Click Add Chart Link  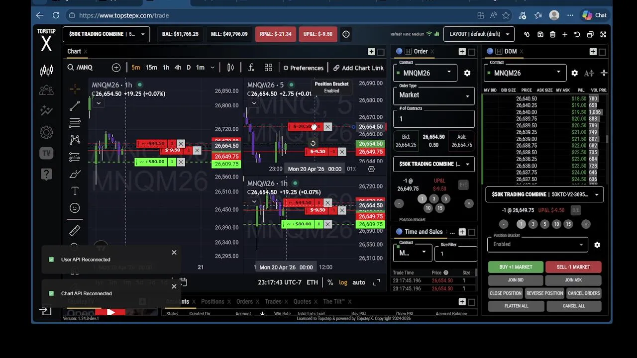[x=358, y=68]
